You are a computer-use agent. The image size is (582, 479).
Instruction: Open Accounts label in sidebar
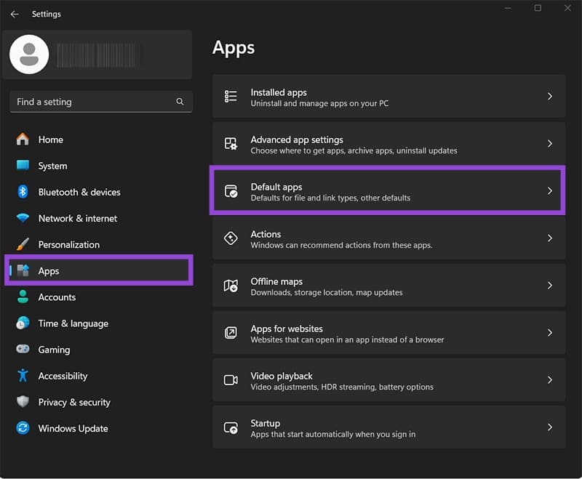[x=57, y=297]
